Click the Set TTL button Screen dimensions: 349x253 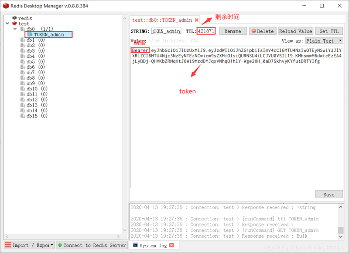(x=328, y=30)
